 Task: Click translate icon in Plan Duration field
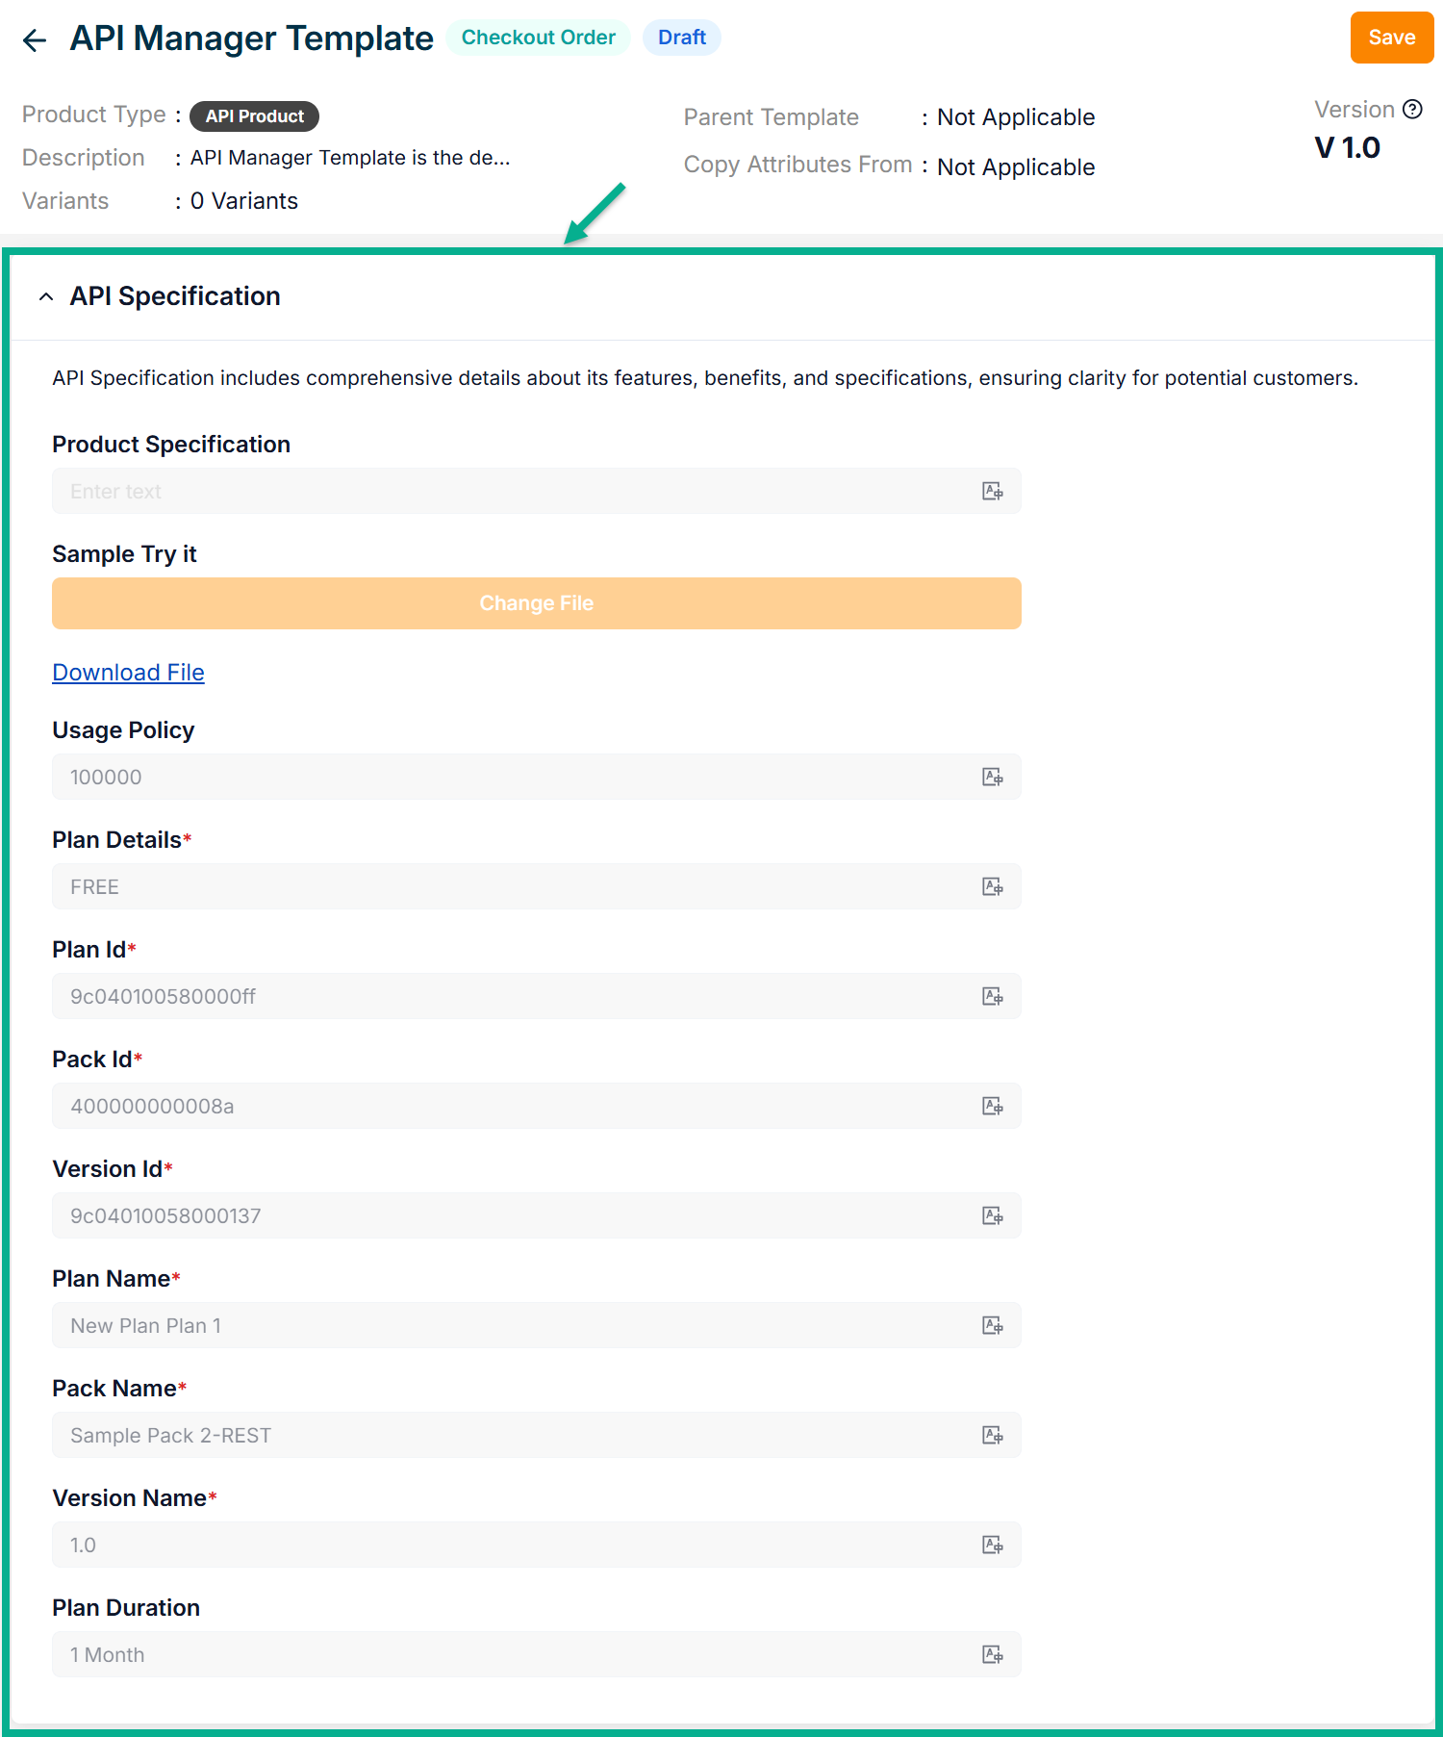click(x=992, y=1655)
